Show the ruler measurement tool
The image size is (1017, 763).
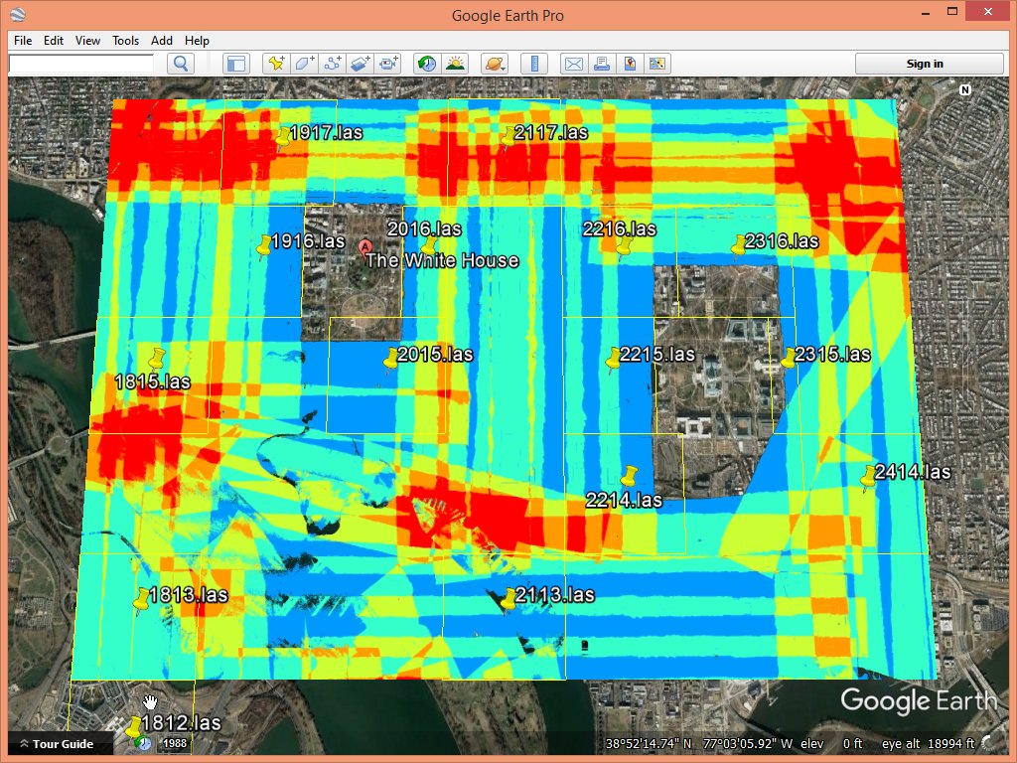coord(534,64)
